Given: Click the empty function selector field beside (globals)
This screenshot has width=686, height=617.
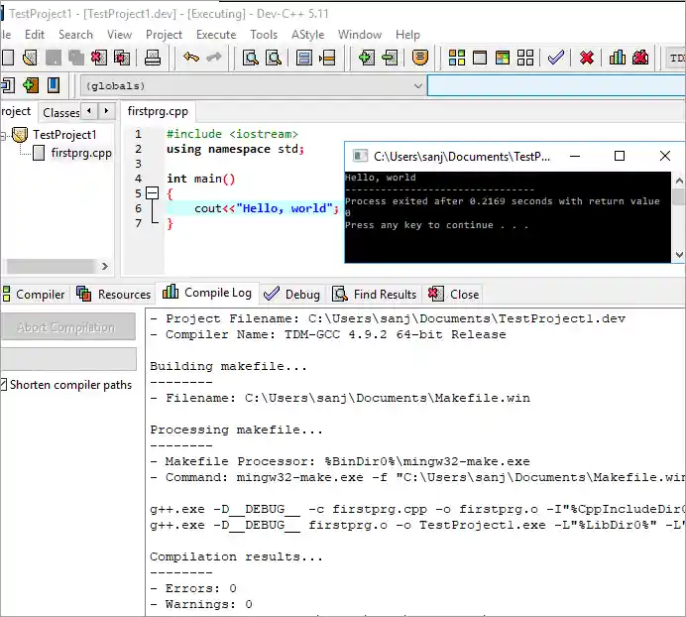Looking at the screenshot, I should click(x=556, y=85).
